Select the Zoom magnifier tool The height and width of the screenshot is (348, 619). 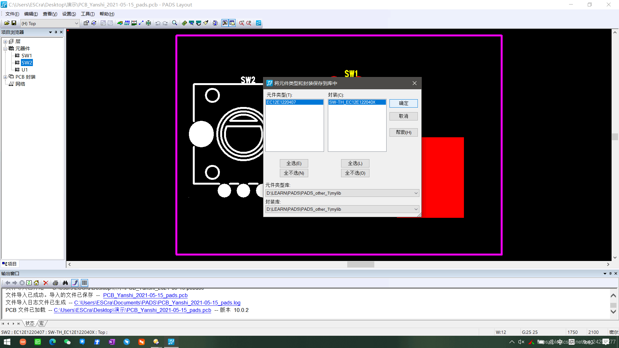174,23
